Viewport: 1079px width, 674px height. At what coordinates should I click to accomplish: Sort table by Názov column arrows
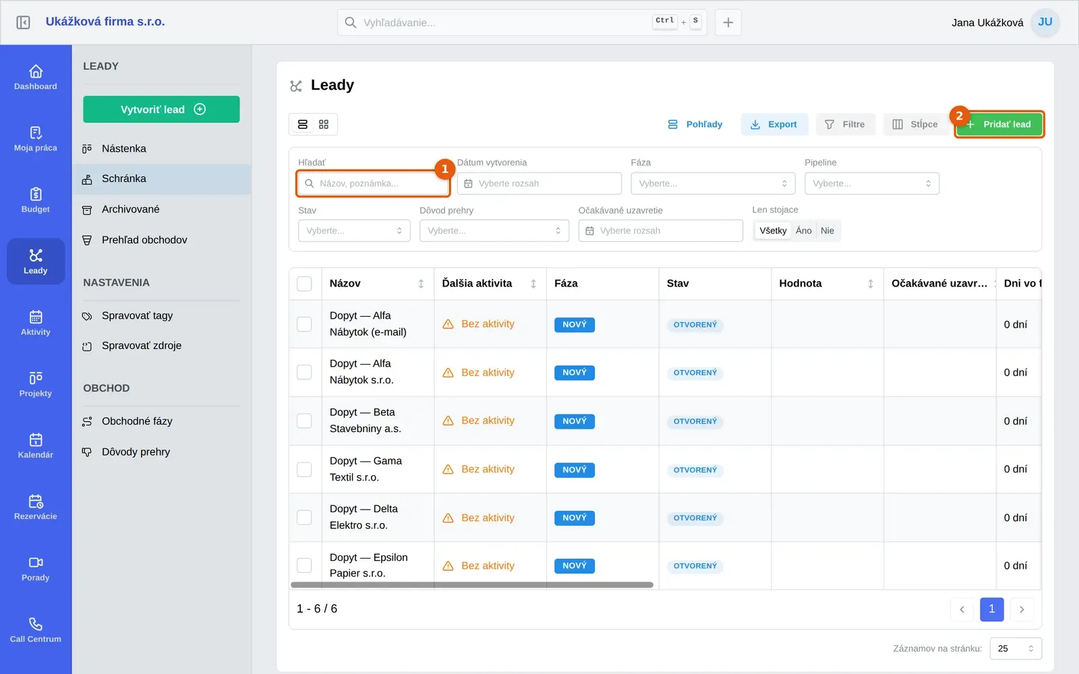[x=421, y=284]
